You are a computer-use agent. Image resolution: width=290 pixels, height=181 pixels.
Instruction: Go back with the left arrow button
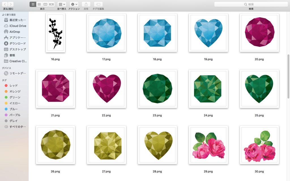[5, 4]
